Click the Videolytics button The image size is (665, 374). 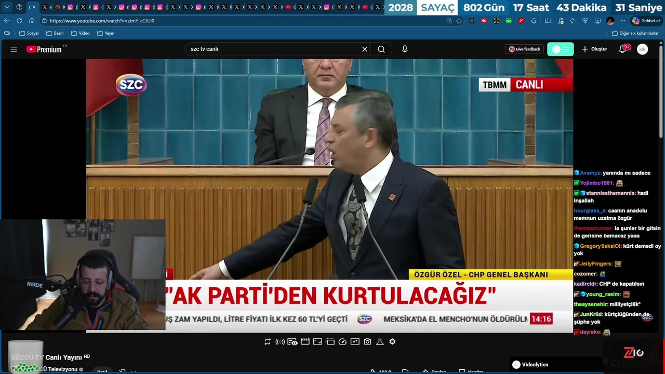click(x=530, y=365)
